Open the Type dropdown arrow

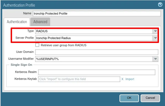click(x=155, y=31)
